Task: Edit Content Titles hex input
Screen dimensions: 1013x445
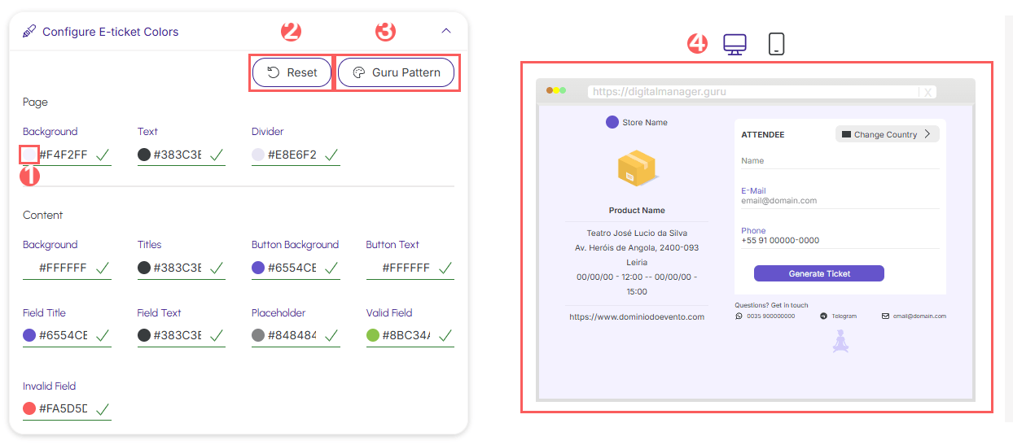Action: tap(177, 268)
